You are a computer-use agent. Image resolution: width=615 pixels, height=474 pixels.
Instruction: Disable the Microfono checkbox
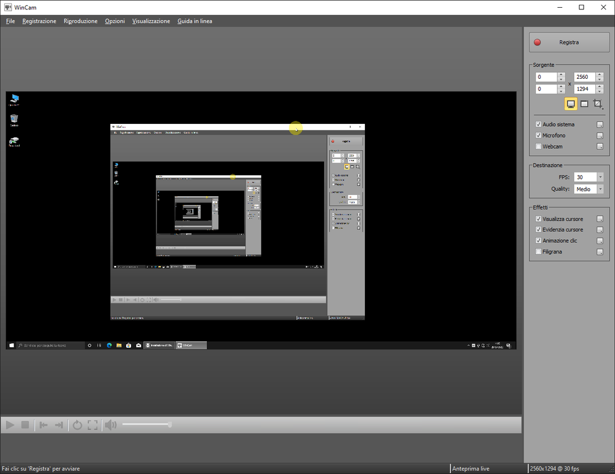539,135
